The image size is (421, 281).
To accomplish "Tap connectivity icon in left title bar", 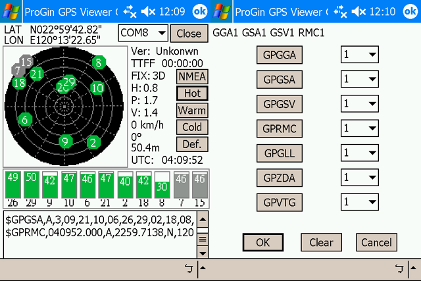I will tap(130, 12).
